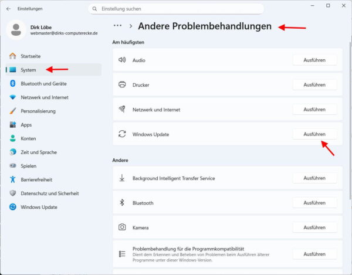The height and width of the screenshot is (275, 352).
Task: Click the vertical scrollbar on the right
Action: tap(350, 121)
